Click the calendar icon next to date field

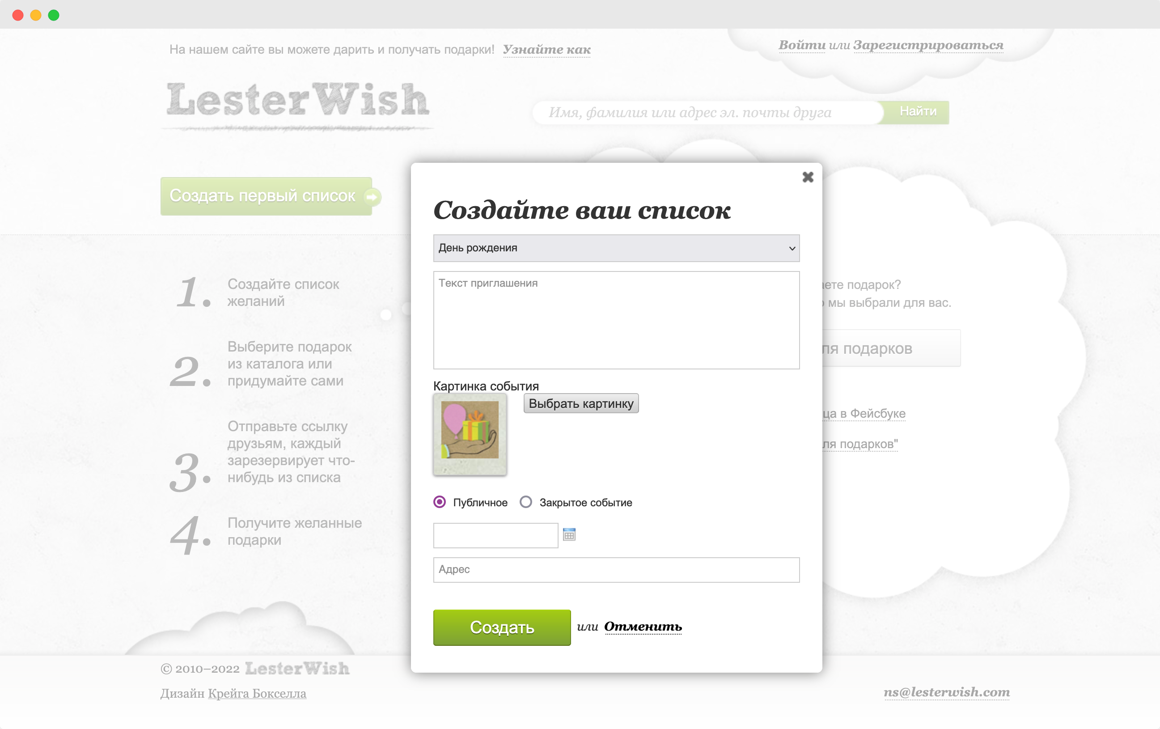click(x=571, y=533)
